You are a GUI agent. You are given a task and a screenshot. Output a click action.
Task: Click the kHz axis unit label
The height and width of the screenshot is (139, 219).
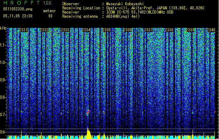3,28
